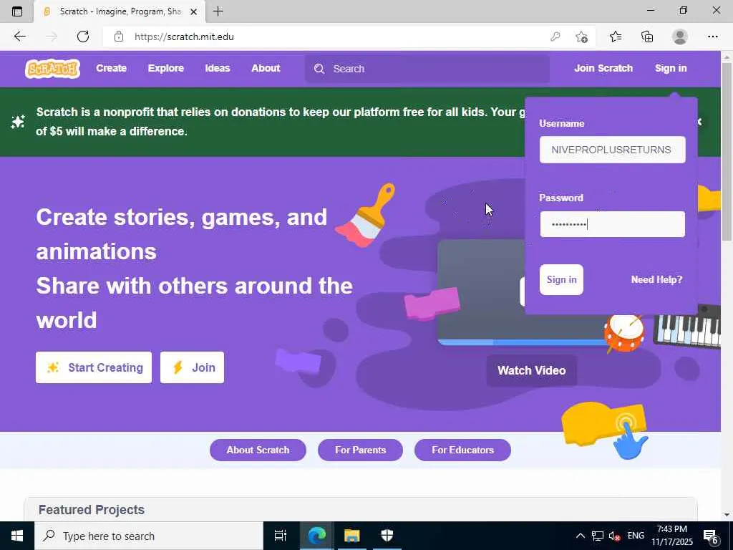The width and height of the screenshot is (733, 550).
Task: Open the Collections icon
Action: click(647, 37)
